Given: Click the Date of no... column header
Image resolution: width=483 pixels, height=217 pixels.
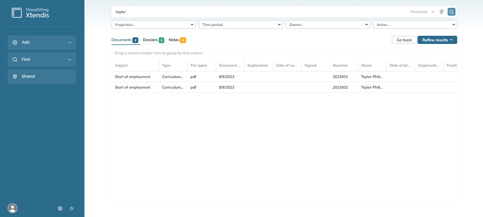Looking at the screenshot, I should [287, 65].
